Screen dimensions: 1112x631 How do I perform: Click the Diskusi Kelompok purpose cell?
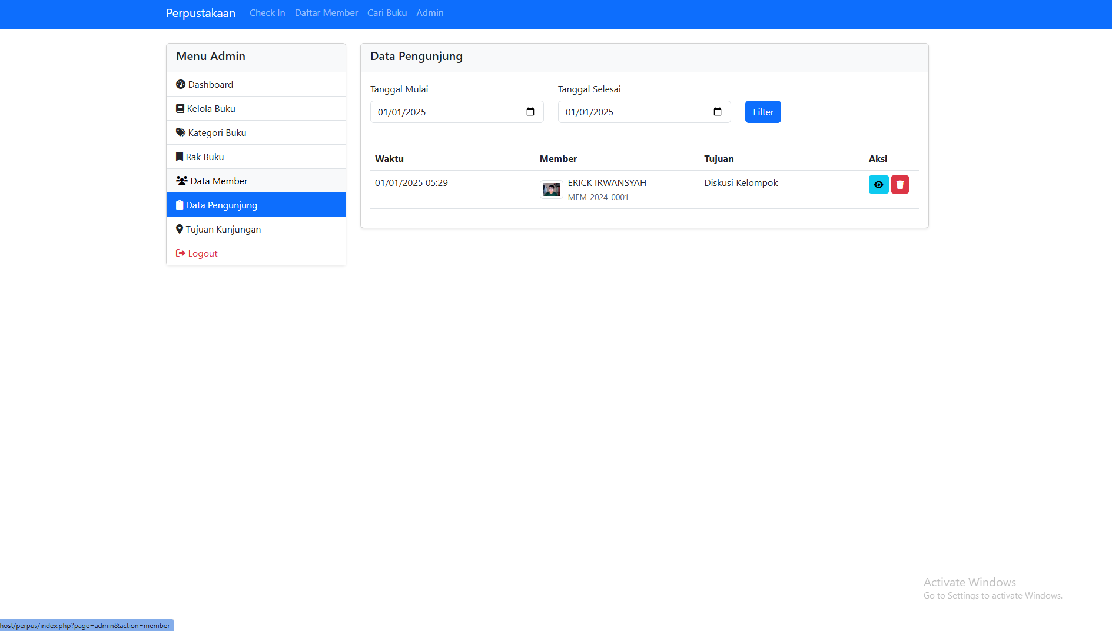tap(741, 183)
